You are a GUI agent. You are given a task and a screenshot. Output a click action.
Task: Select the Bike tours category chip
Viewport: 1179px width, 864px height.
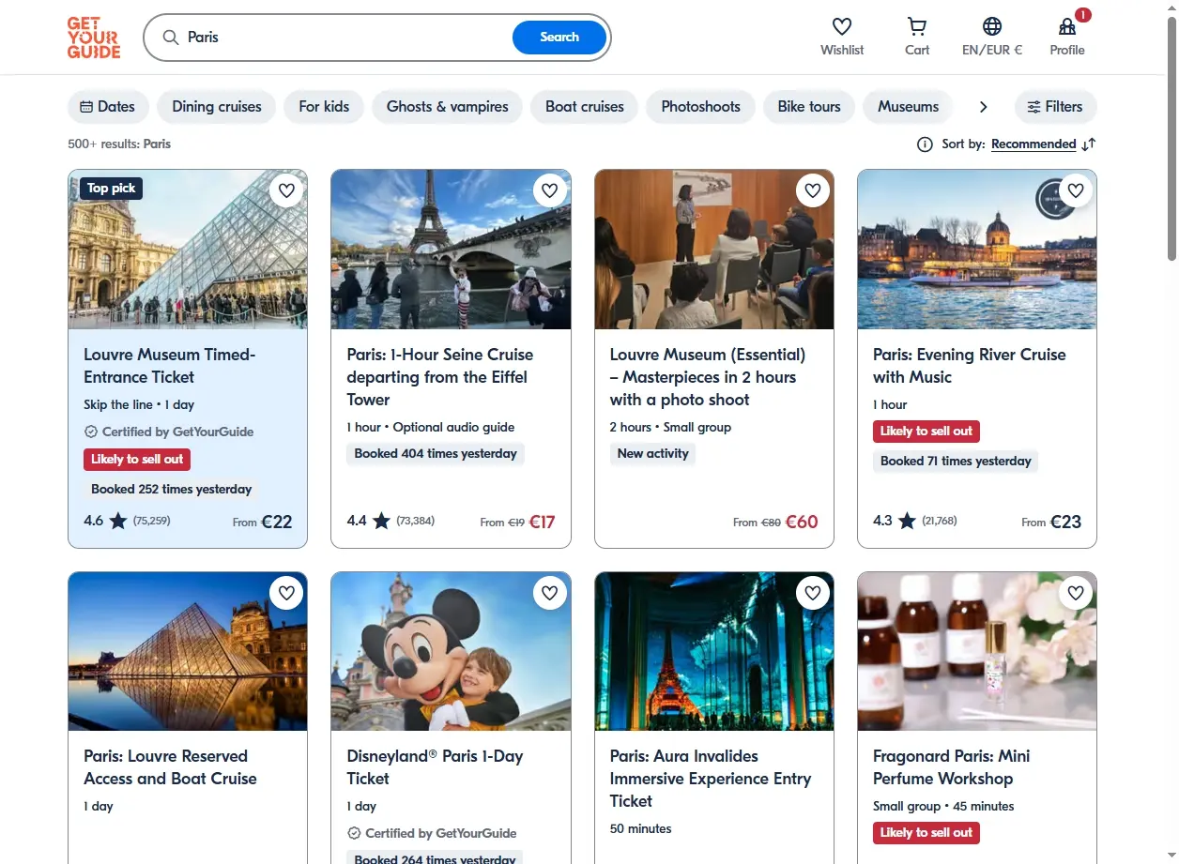coord(809,107)
